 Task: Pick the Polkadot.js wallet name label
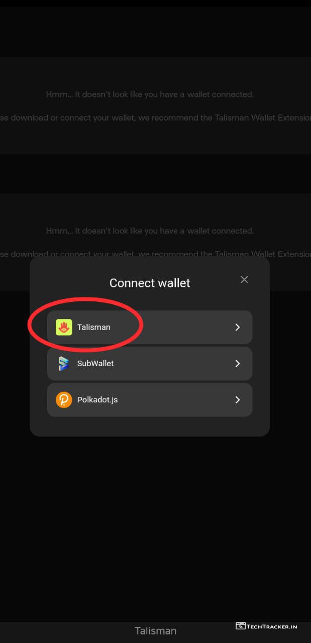97,400
